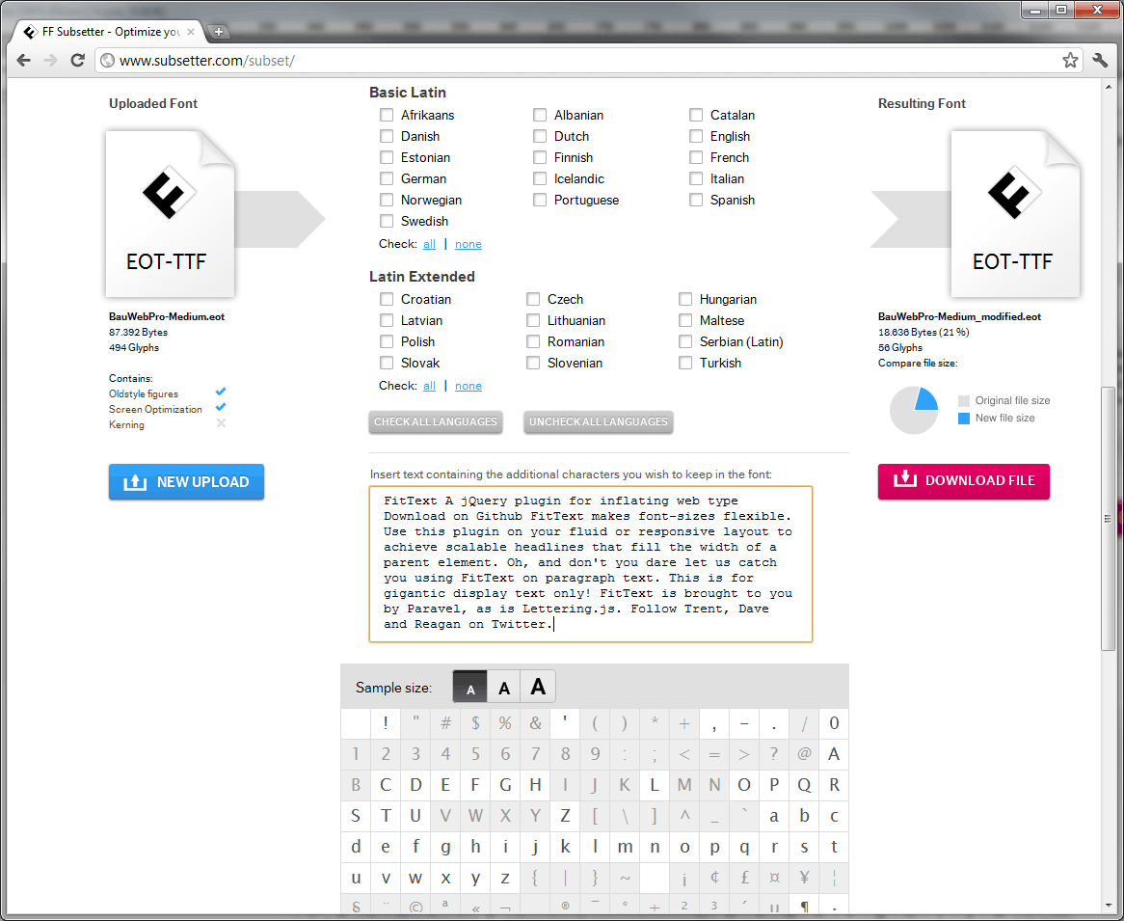Image resolution: width=1124 pixels, height=921 pixels.
Task: Click the scrollbar down arrow
Action: [1109, 907]
